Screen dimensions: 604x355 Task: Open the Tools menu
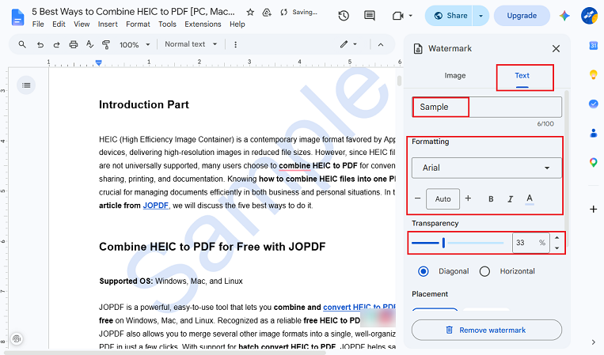(167, 25)
